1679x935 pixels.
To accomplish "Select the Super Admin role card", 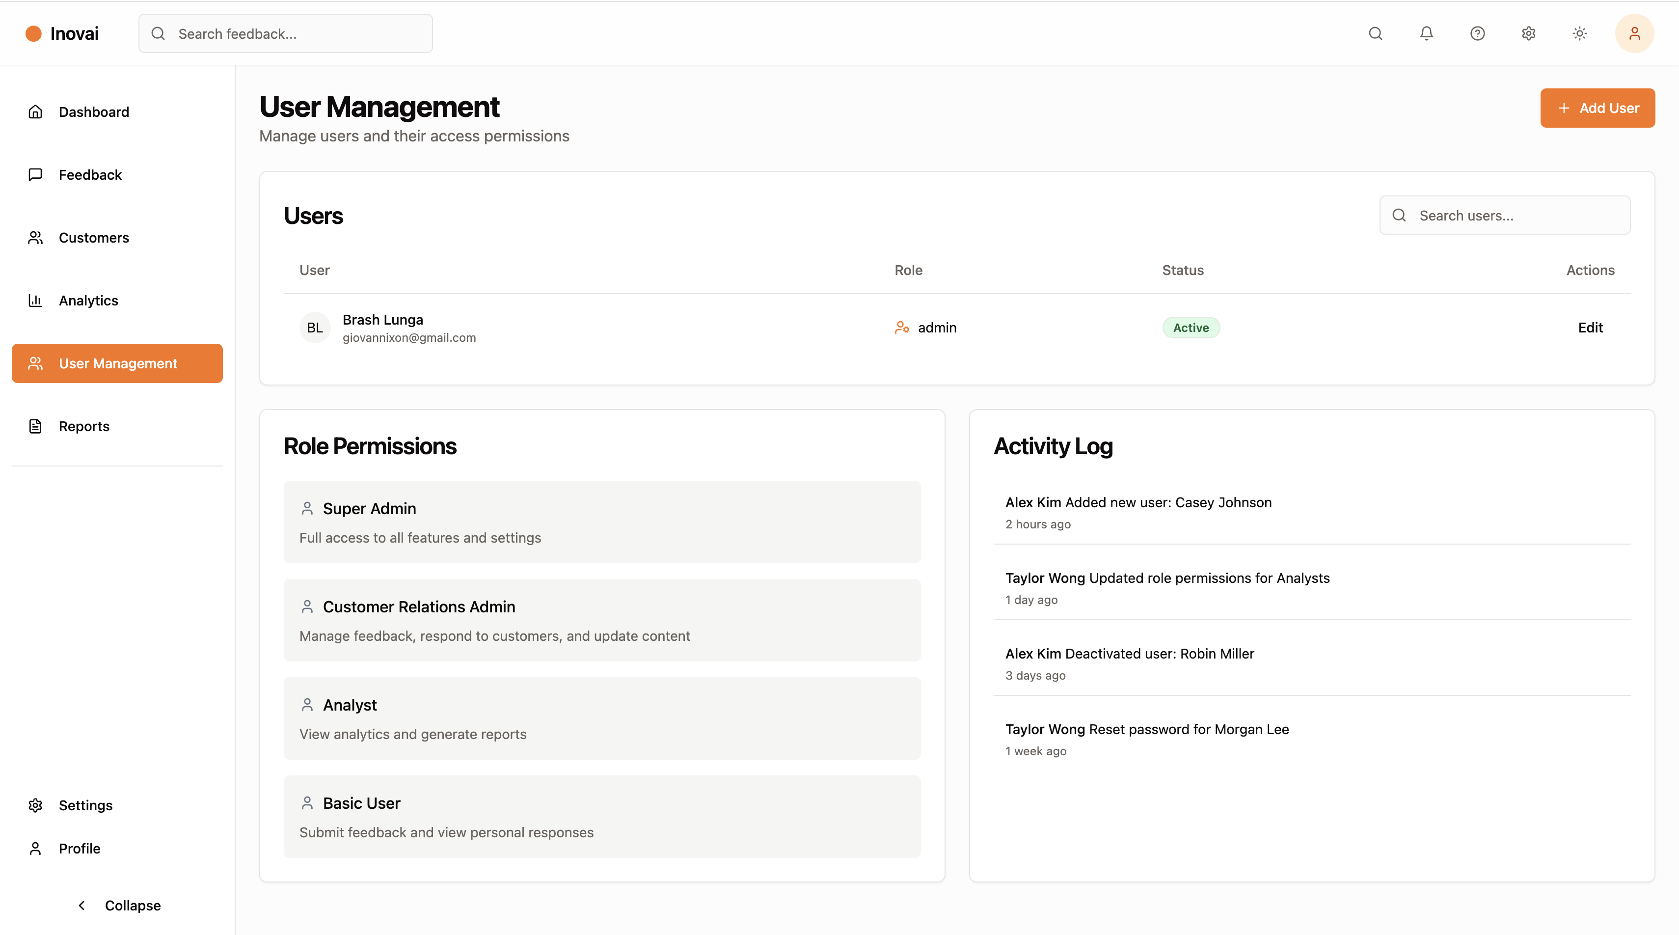I will 601,522.
